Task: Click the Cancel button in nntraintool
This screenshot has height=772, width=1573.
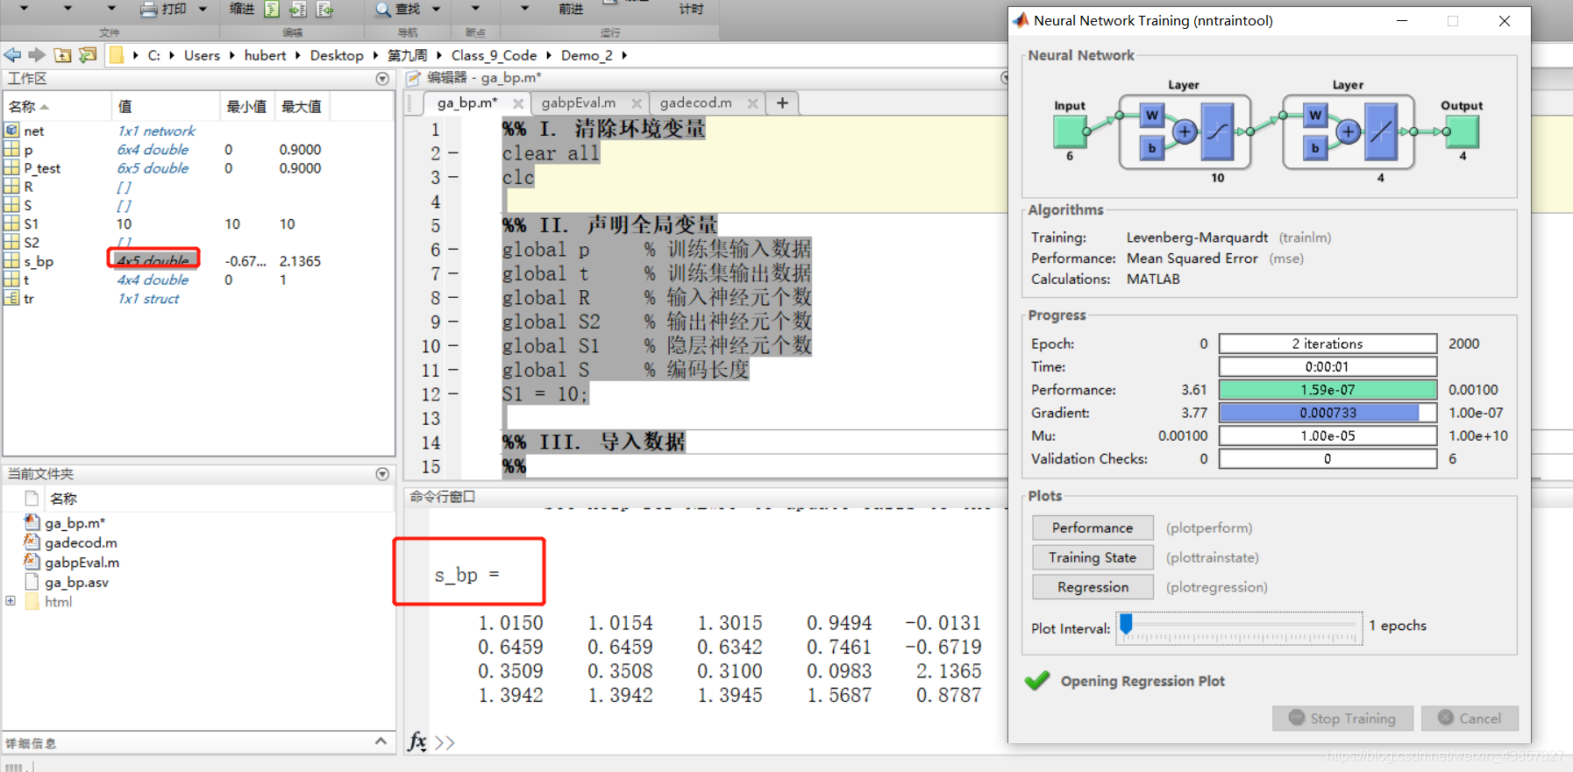Action: [x=1470, y=719]
